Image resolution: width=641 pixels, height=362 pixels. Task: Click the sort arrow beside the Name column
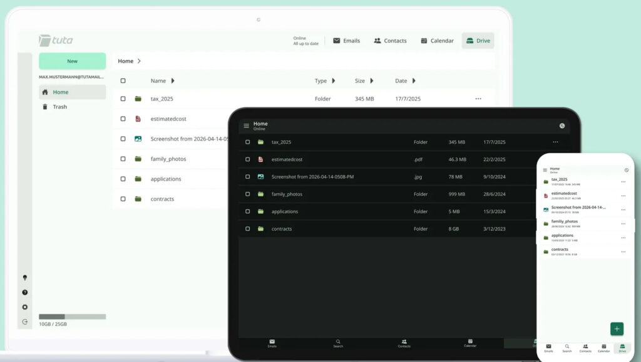(173, 81)
